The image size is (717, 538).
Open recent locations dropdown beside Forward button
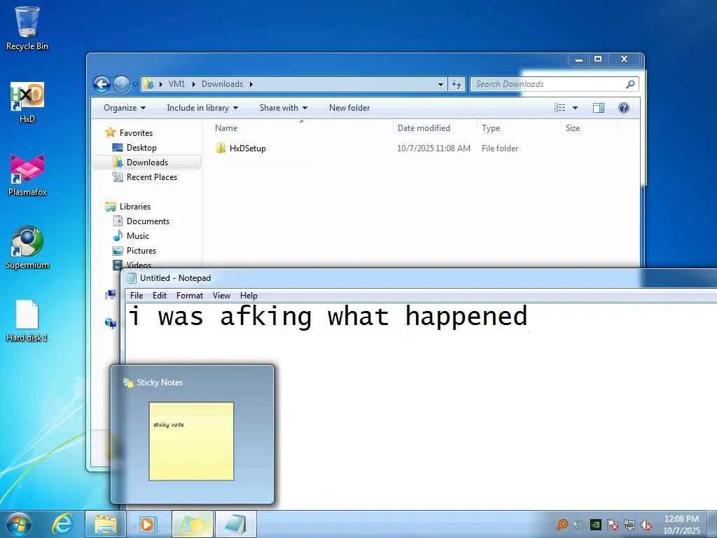135,85
